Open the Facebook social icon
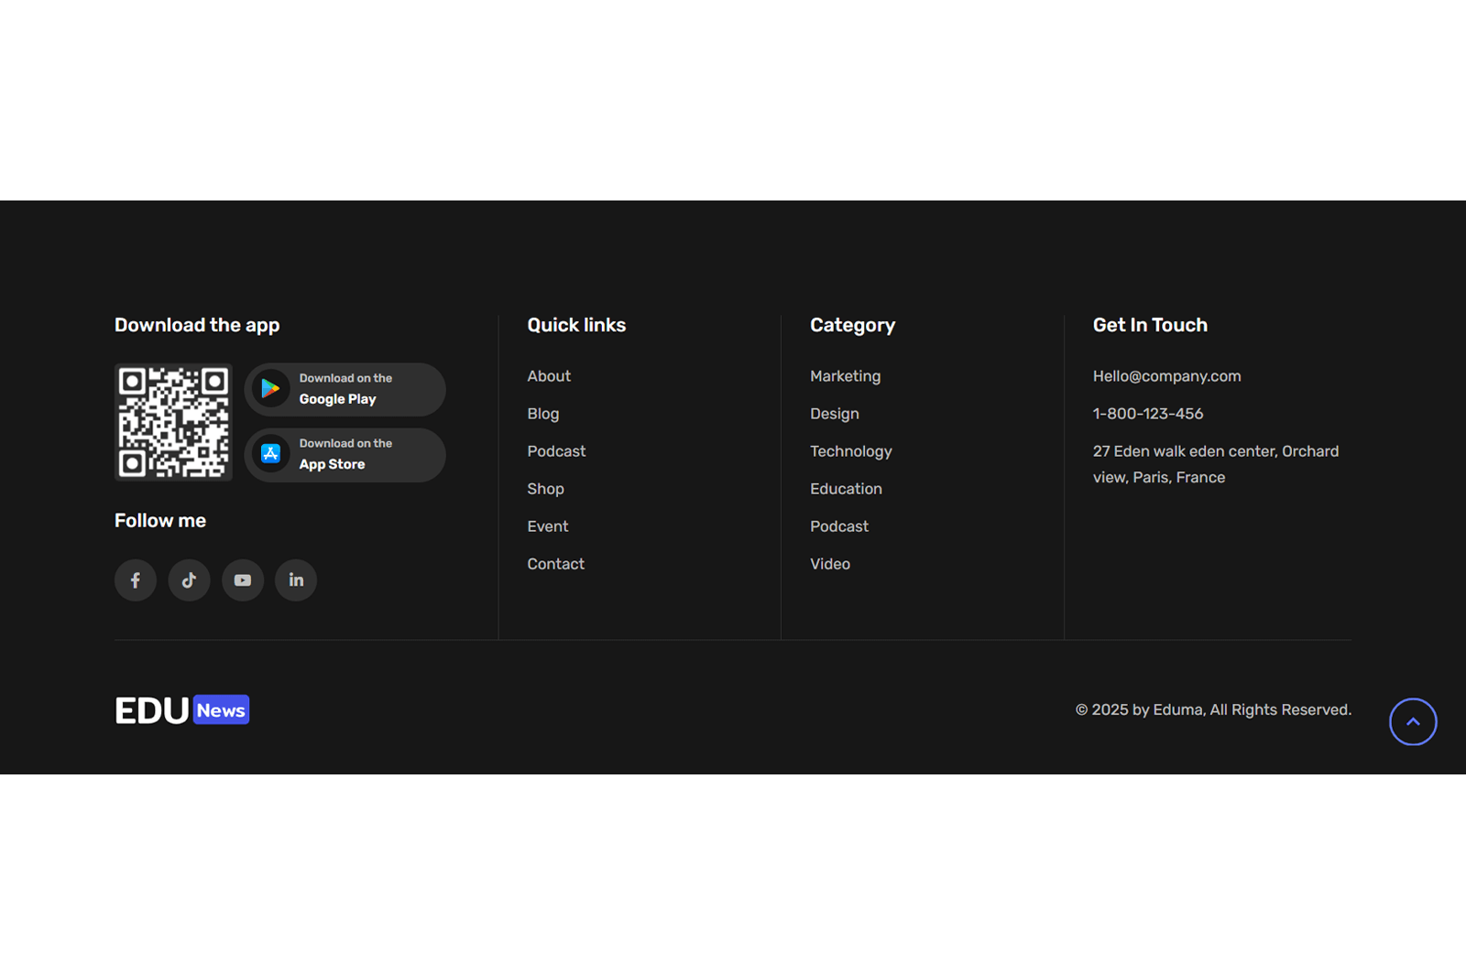Screen dimensions: 1466x974 click(x=136, y=580)
